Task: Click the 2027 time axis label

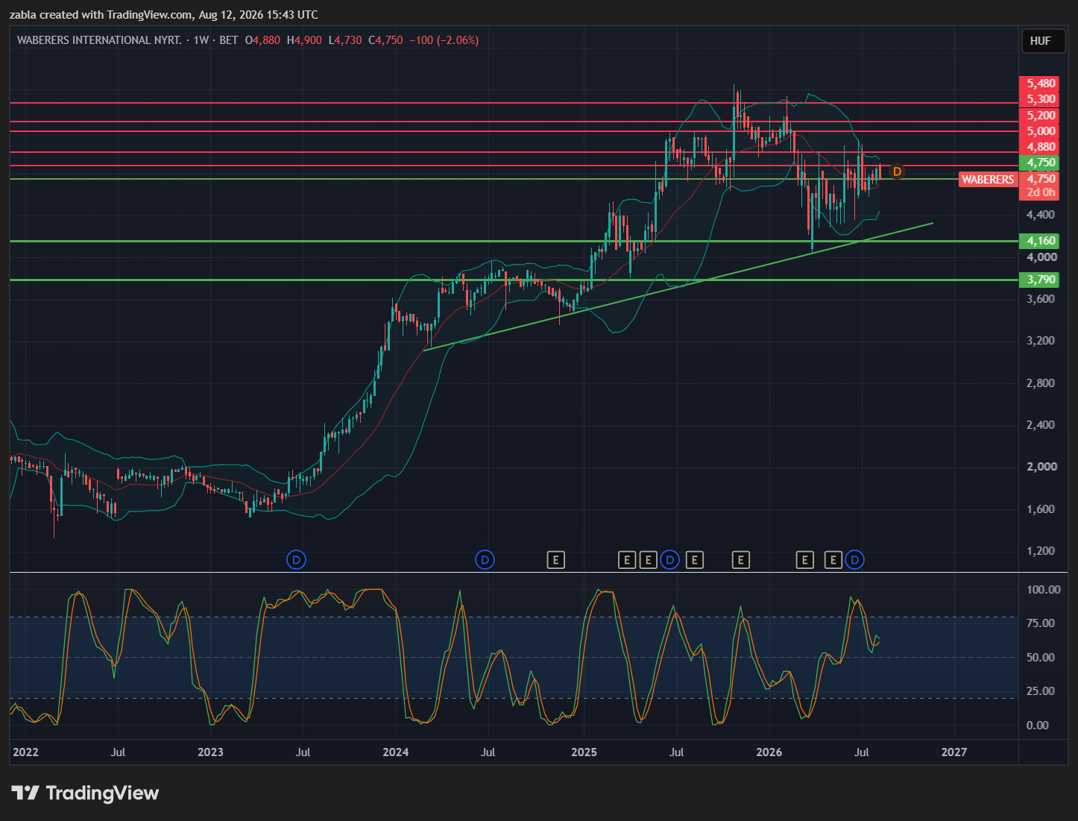Action: point(954,752)
